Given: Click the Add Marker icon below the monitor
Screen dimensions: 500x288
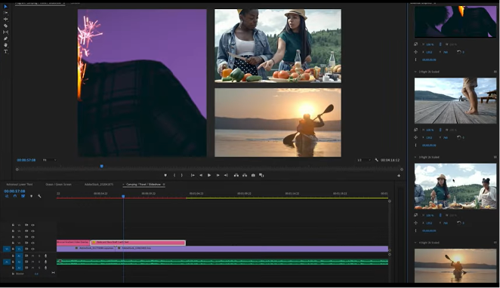Looking at the screenshot, I should click(x=165, y=176).
